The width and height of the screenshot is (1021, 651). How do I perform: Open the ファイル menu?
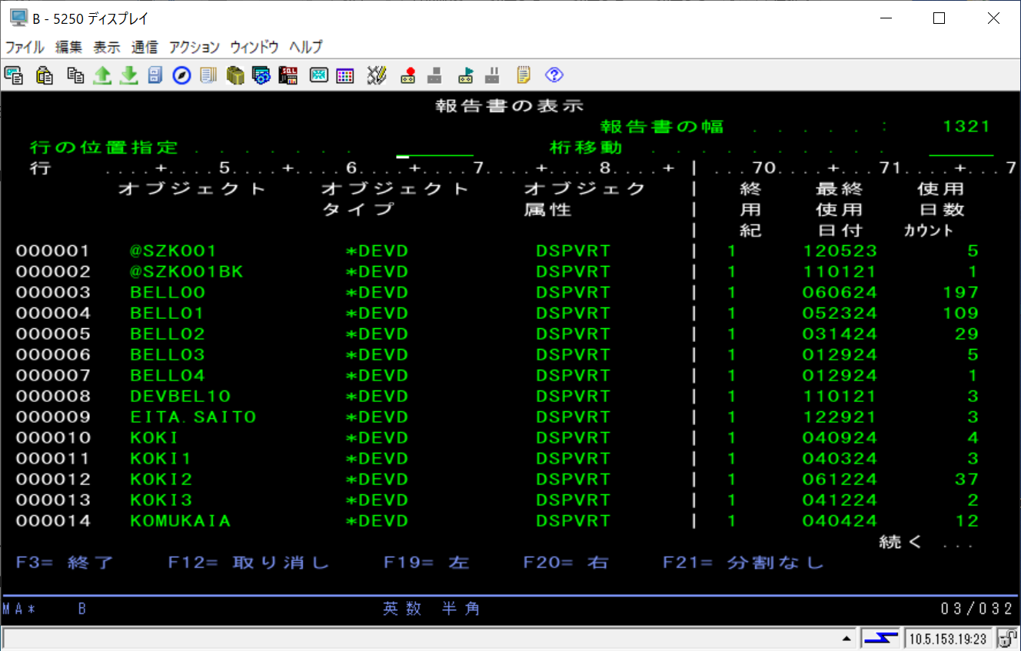(25, 47)
